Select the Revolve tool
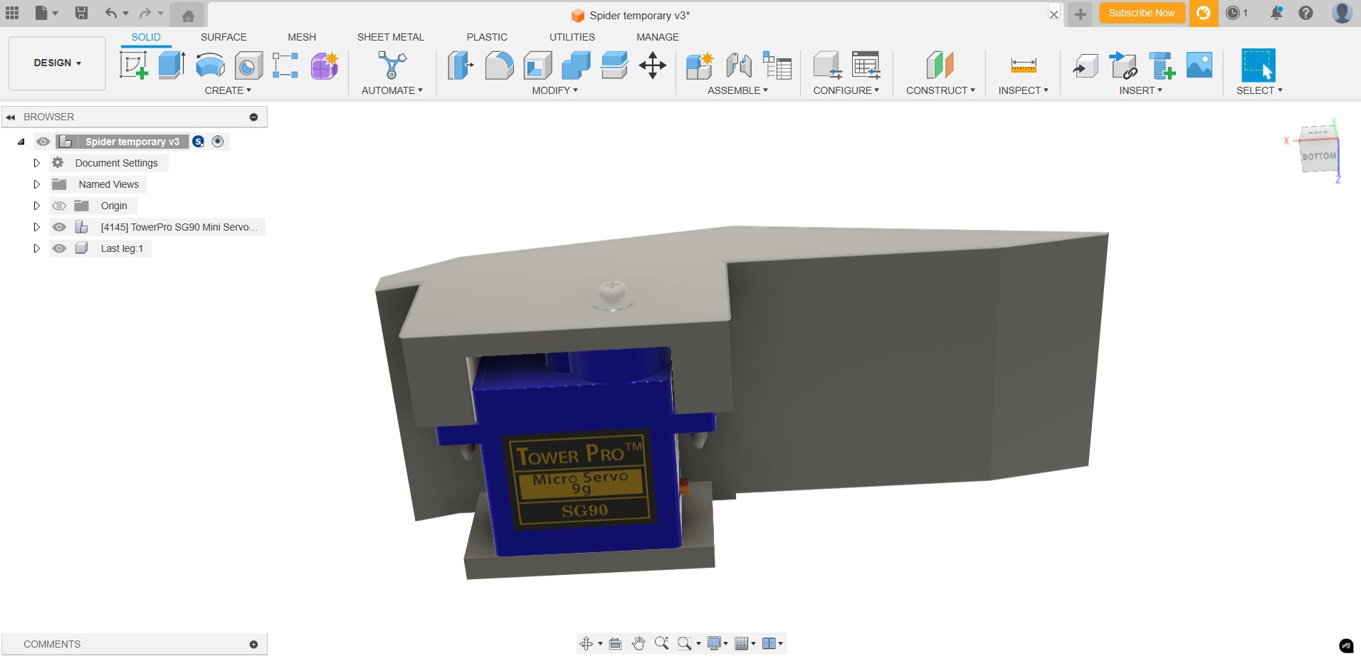The image size is (1361, 659). (210, 65)
